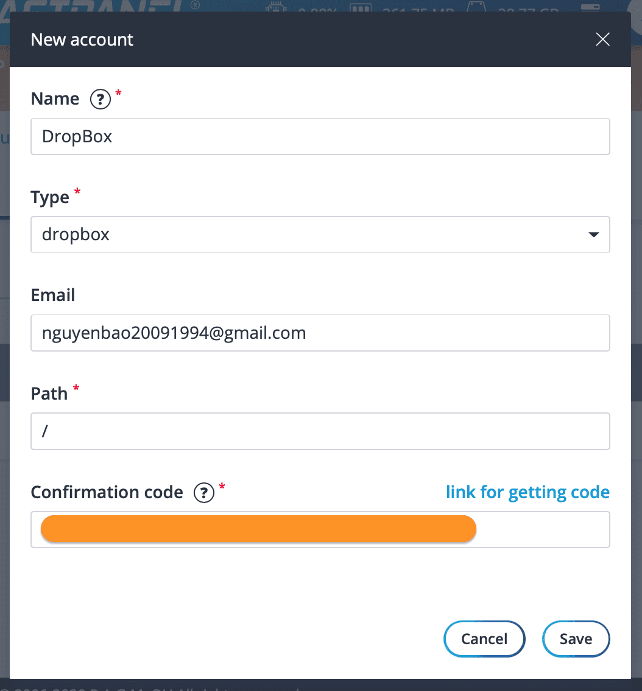Click the RAM memory indicator icon

point(359,7)
